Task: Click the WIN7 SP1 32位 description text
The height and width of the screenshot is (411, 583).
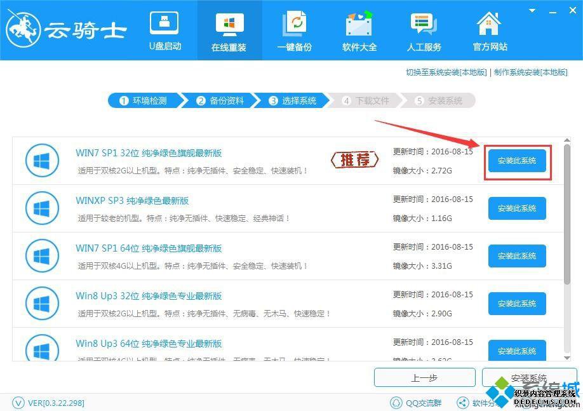Action: tap(192, 171)
